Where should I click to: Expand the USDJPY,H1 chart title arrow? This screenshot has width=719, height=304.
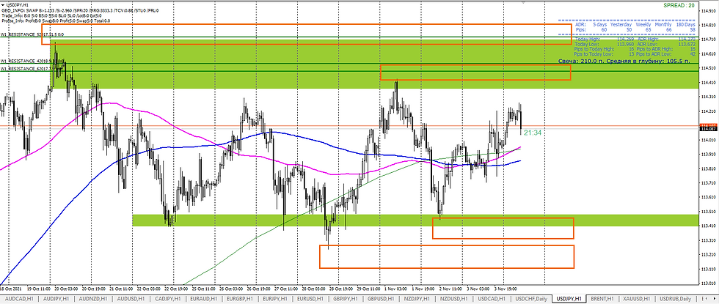(x=4, y=4)
